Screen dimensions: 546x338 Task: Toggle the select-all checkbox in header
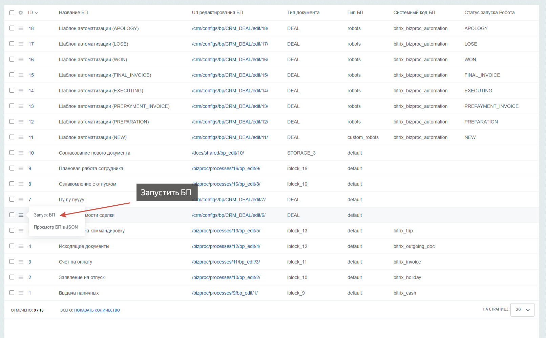[12, 13]
